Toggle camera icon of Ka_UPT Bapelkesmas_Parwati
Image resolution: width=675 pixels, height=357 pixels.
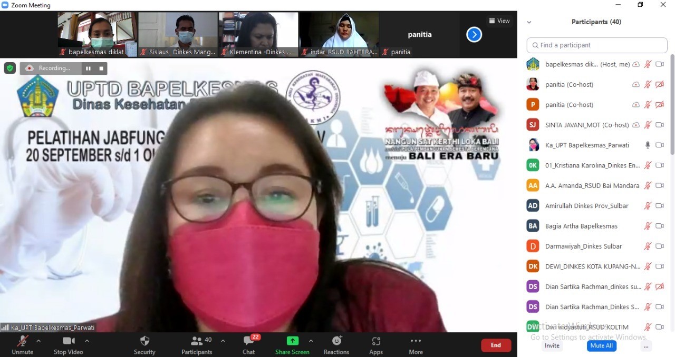coord(659,145)
